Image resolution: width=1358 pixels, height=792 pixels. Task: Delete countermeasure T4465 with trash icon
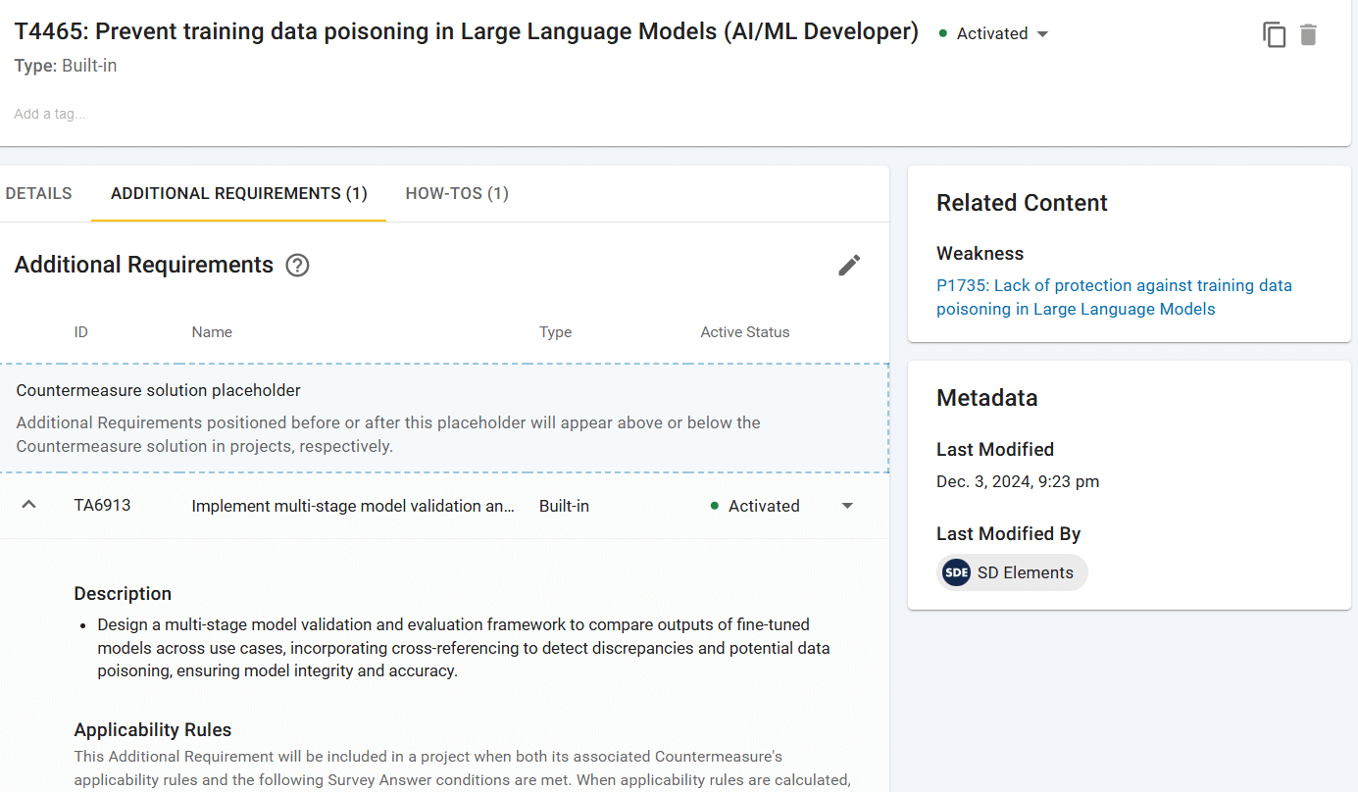click(x=1308, y=35)
